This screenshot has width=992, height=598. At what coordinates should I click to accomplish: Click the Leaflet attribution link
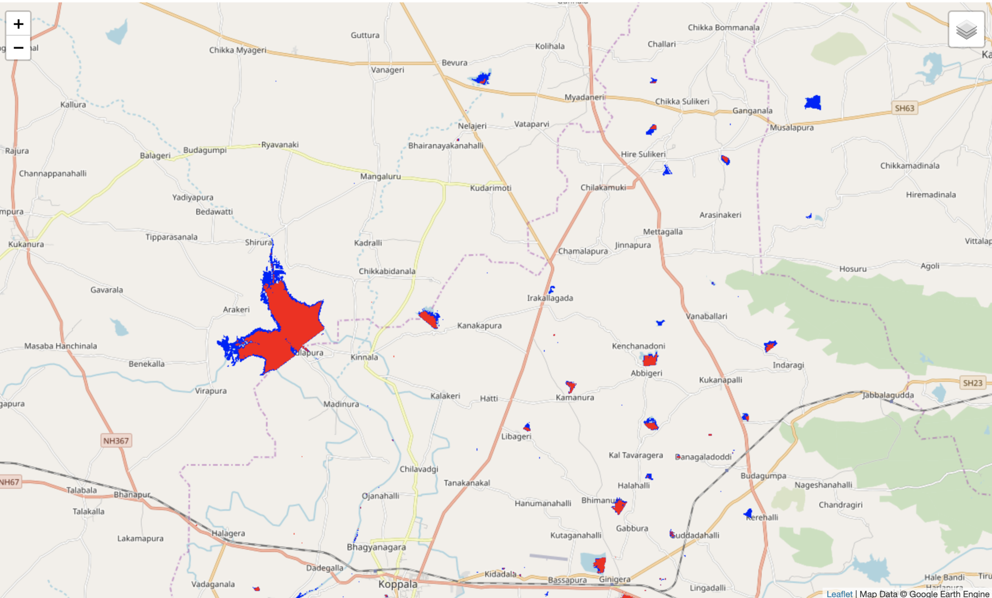839,594
